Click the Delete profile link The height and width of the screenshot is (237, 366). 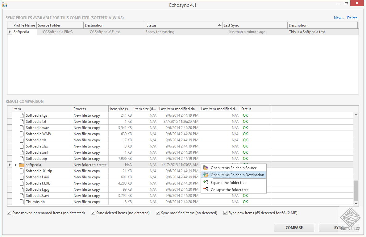352,18
